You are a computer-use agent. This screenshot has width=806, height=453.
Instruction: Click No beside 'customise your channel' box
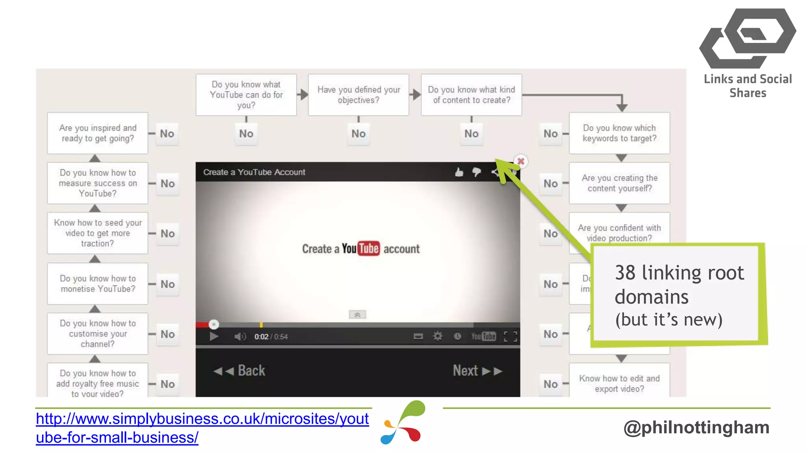tap(168, 334)
